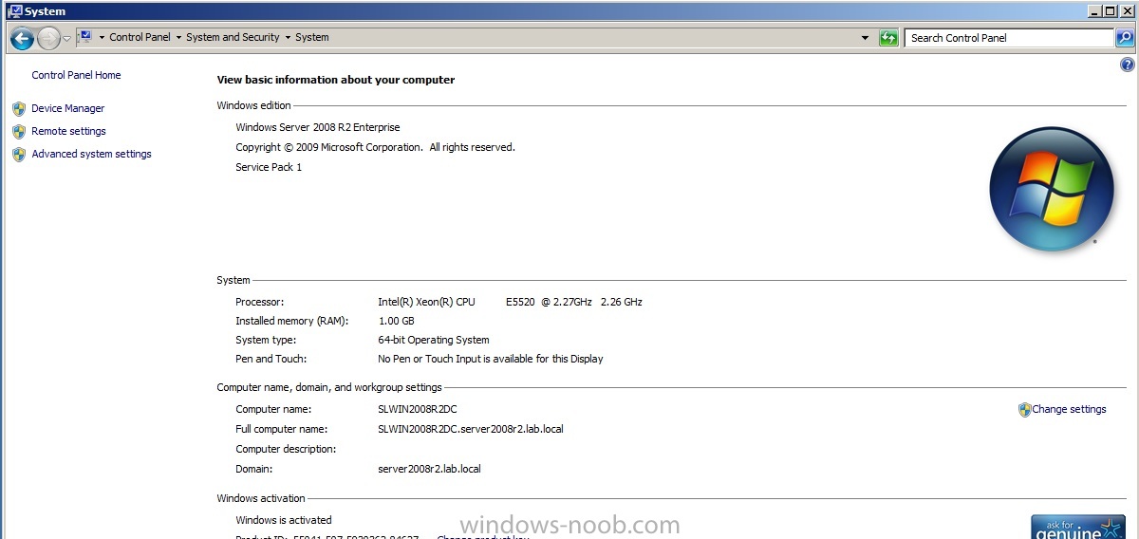The height and width of the screenshot is (539, 1139).
Task: Open Control Panel Home link
Action: pos(76,75)
